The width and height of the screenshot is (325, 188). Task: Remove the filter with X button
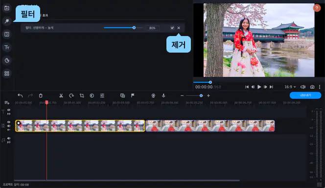coord(179,28)
